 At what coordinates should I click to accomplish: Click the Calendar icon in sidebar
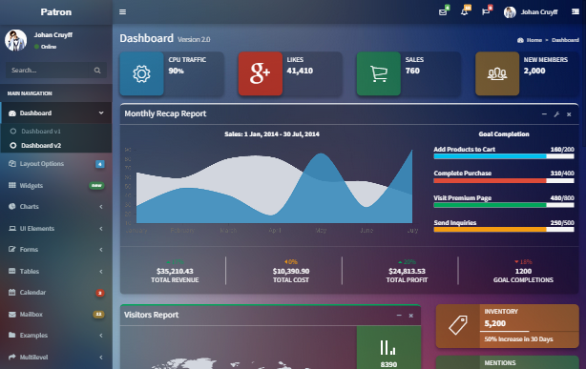(12, 292)
